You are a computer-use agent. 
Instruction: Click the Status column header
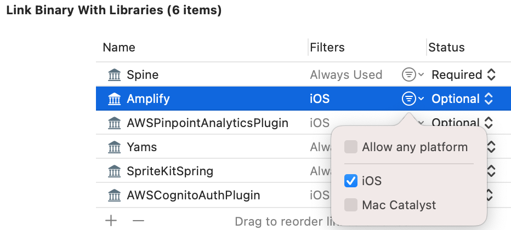[x=446, y=48]
